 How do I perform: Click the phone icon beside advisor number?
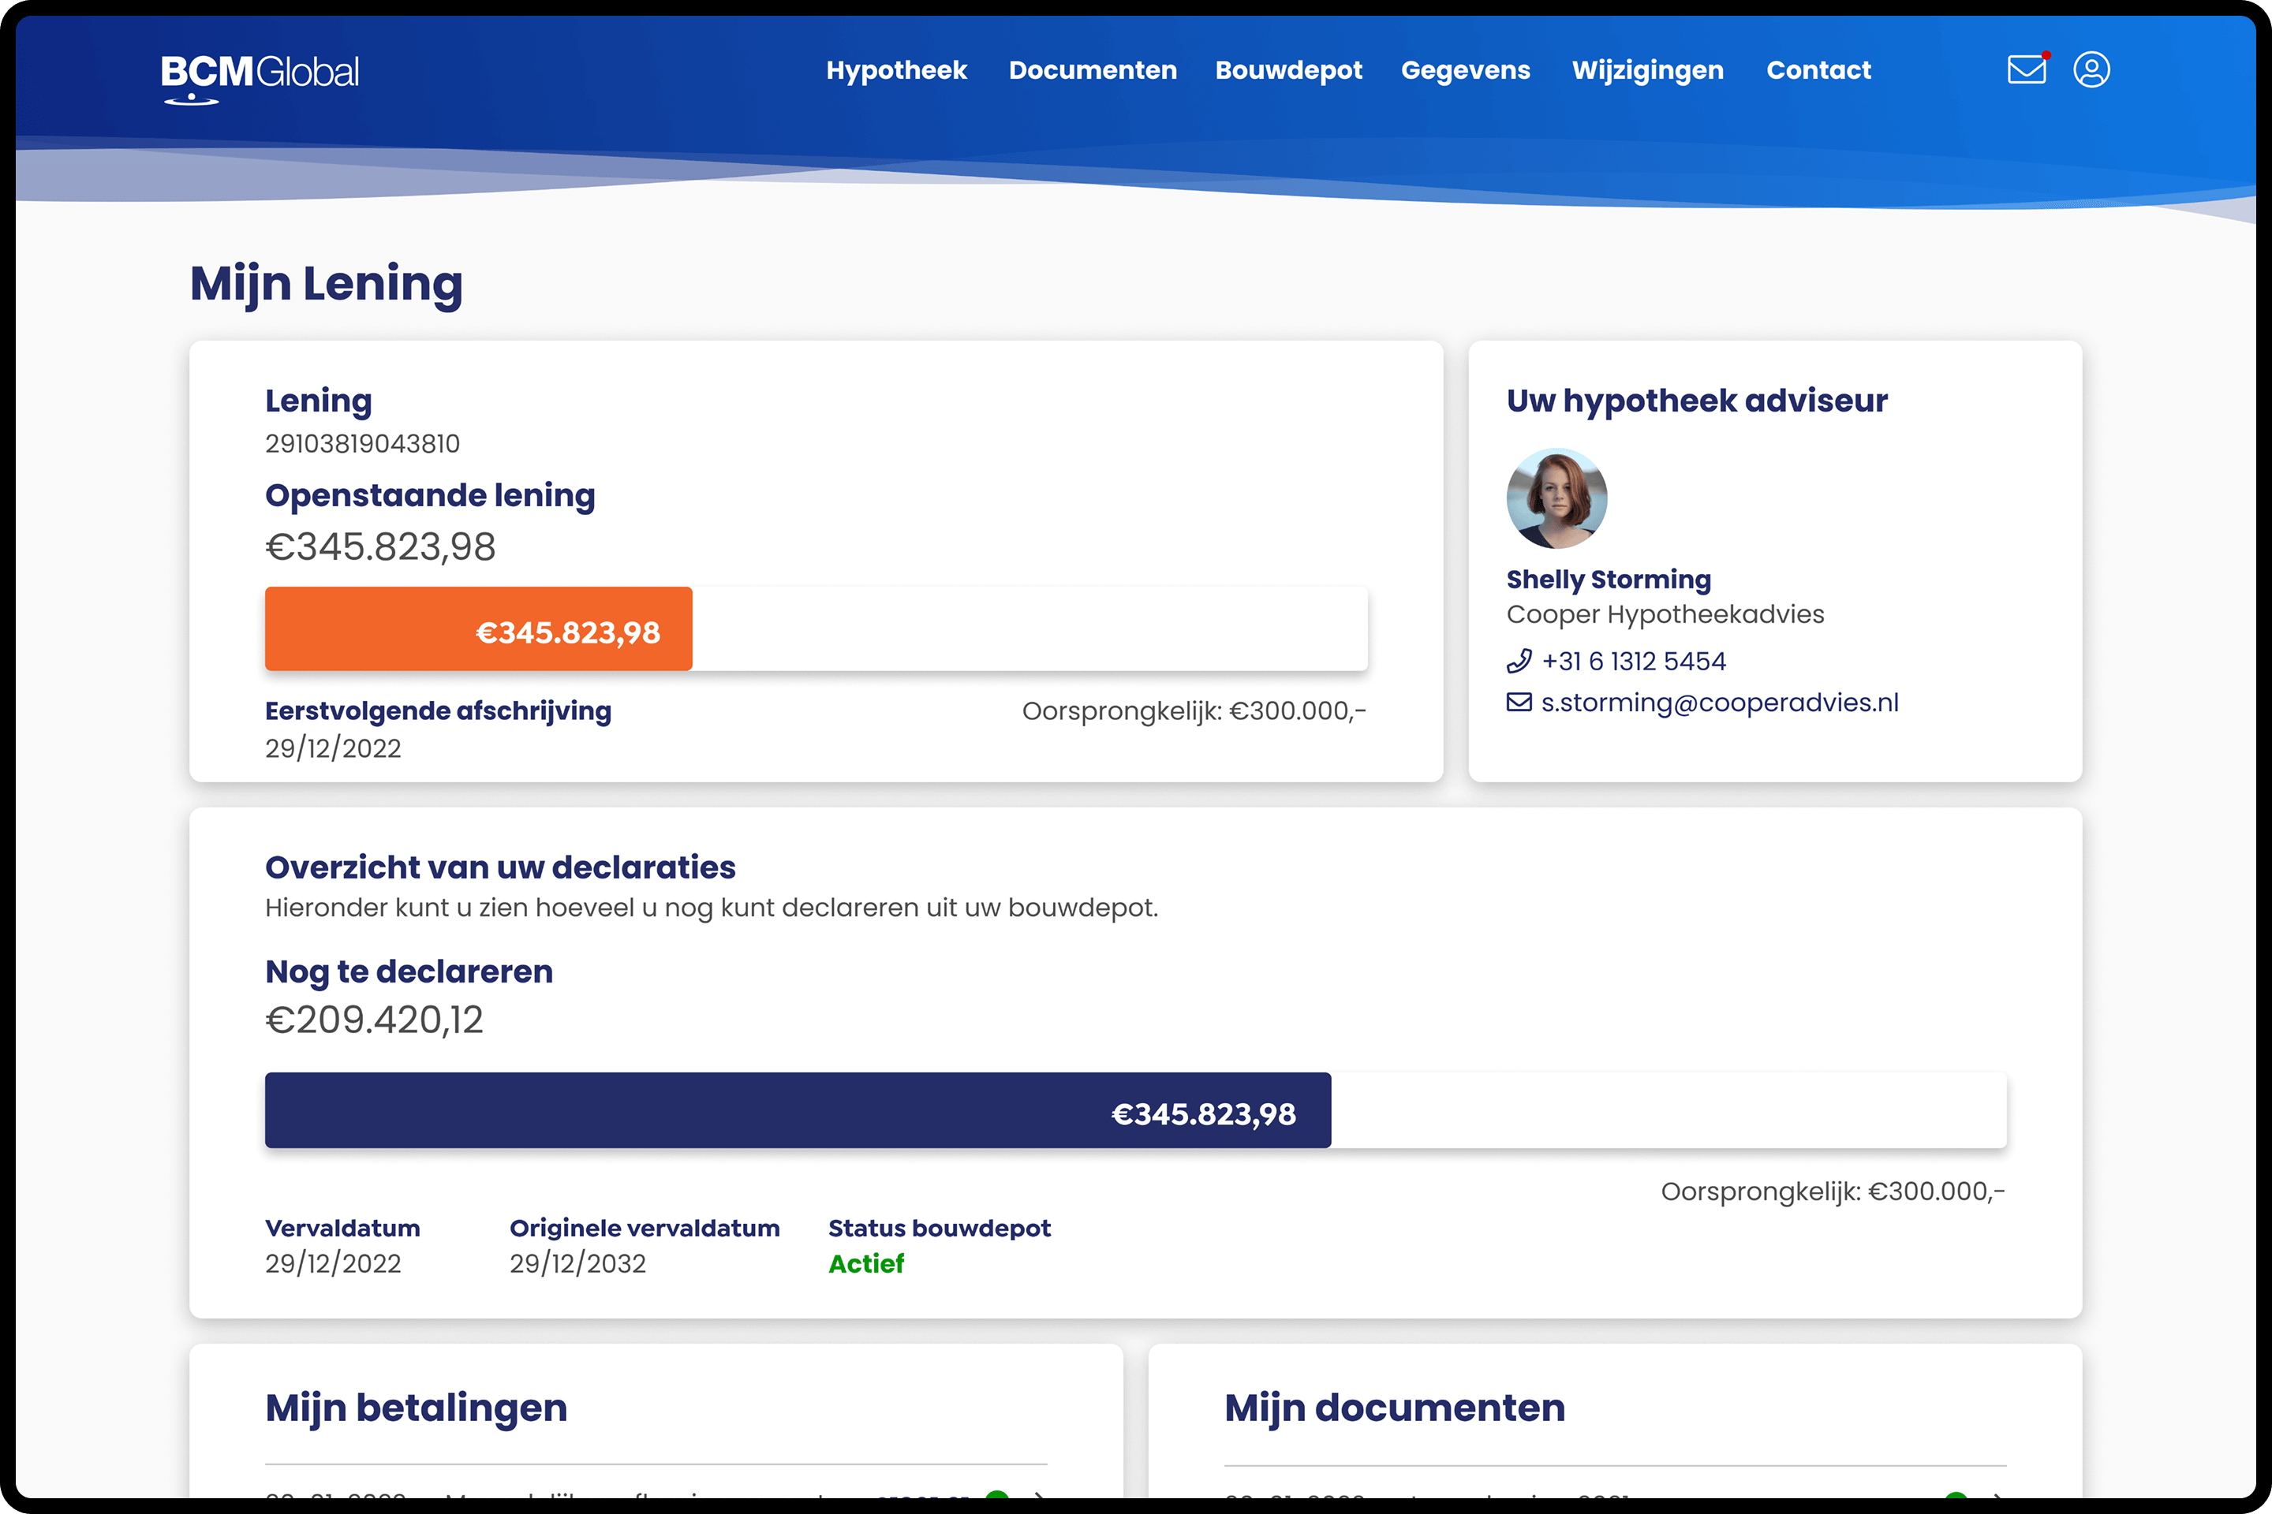pyautogui.click(x=1519, y=662)
